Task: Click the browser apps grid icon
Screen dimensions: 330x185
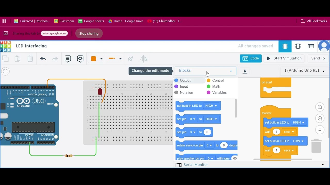Action: click(x=4, y=21)
